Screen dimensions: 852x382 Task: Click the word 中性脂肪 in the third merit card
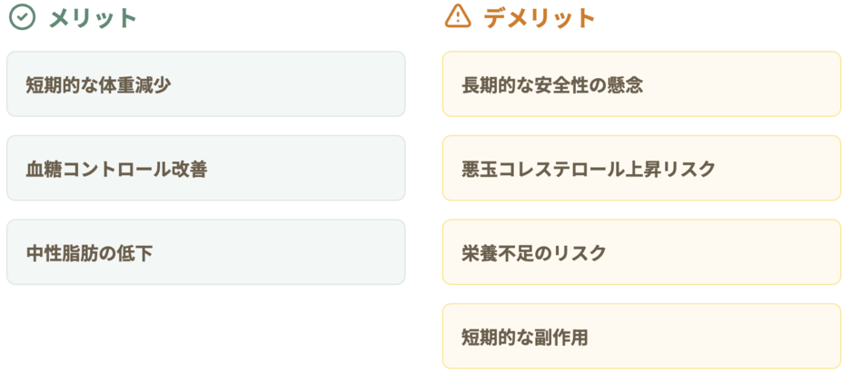[x=62, y=253]
